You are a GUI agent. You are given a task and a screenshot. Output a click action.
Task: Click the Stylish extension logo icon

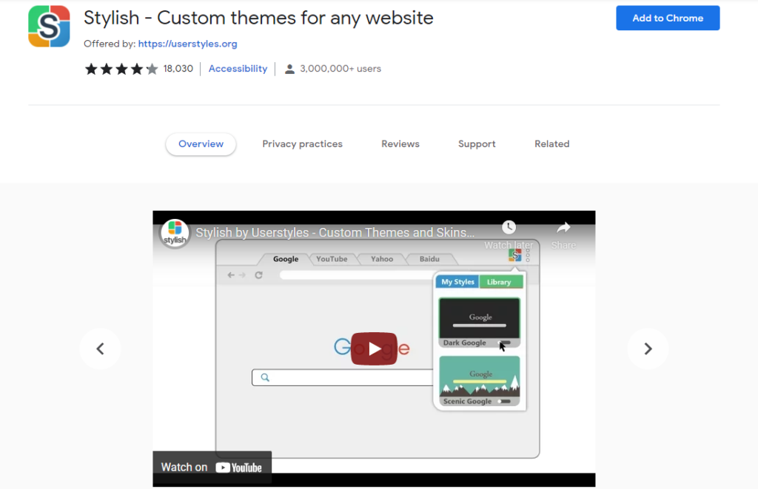[x=49, y=26]
